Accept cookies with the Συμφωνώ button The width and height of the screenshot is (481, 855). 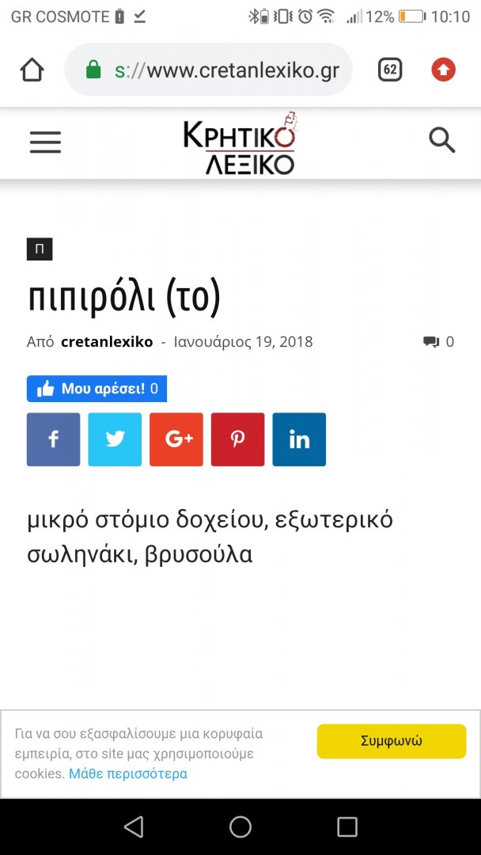pyautogui.click(x=392, y=741)
